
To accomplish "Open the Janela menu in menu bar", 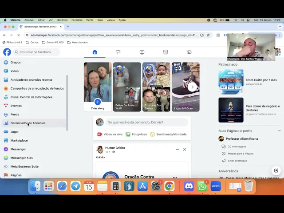I will (x=110, y=20).
